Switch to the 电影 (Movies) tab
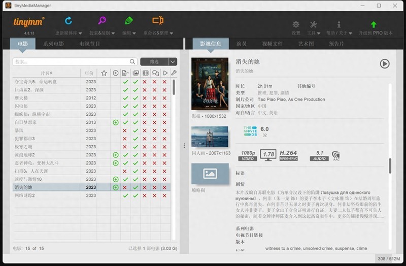 coord(23,44)
